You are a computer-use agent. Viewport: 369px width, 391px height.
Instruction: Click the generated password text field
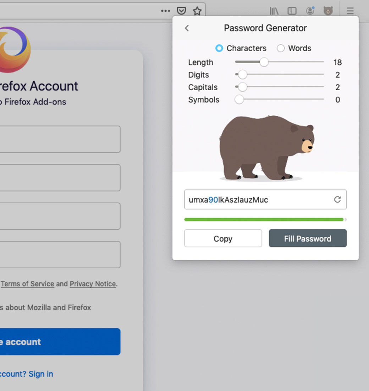[255, 200]
